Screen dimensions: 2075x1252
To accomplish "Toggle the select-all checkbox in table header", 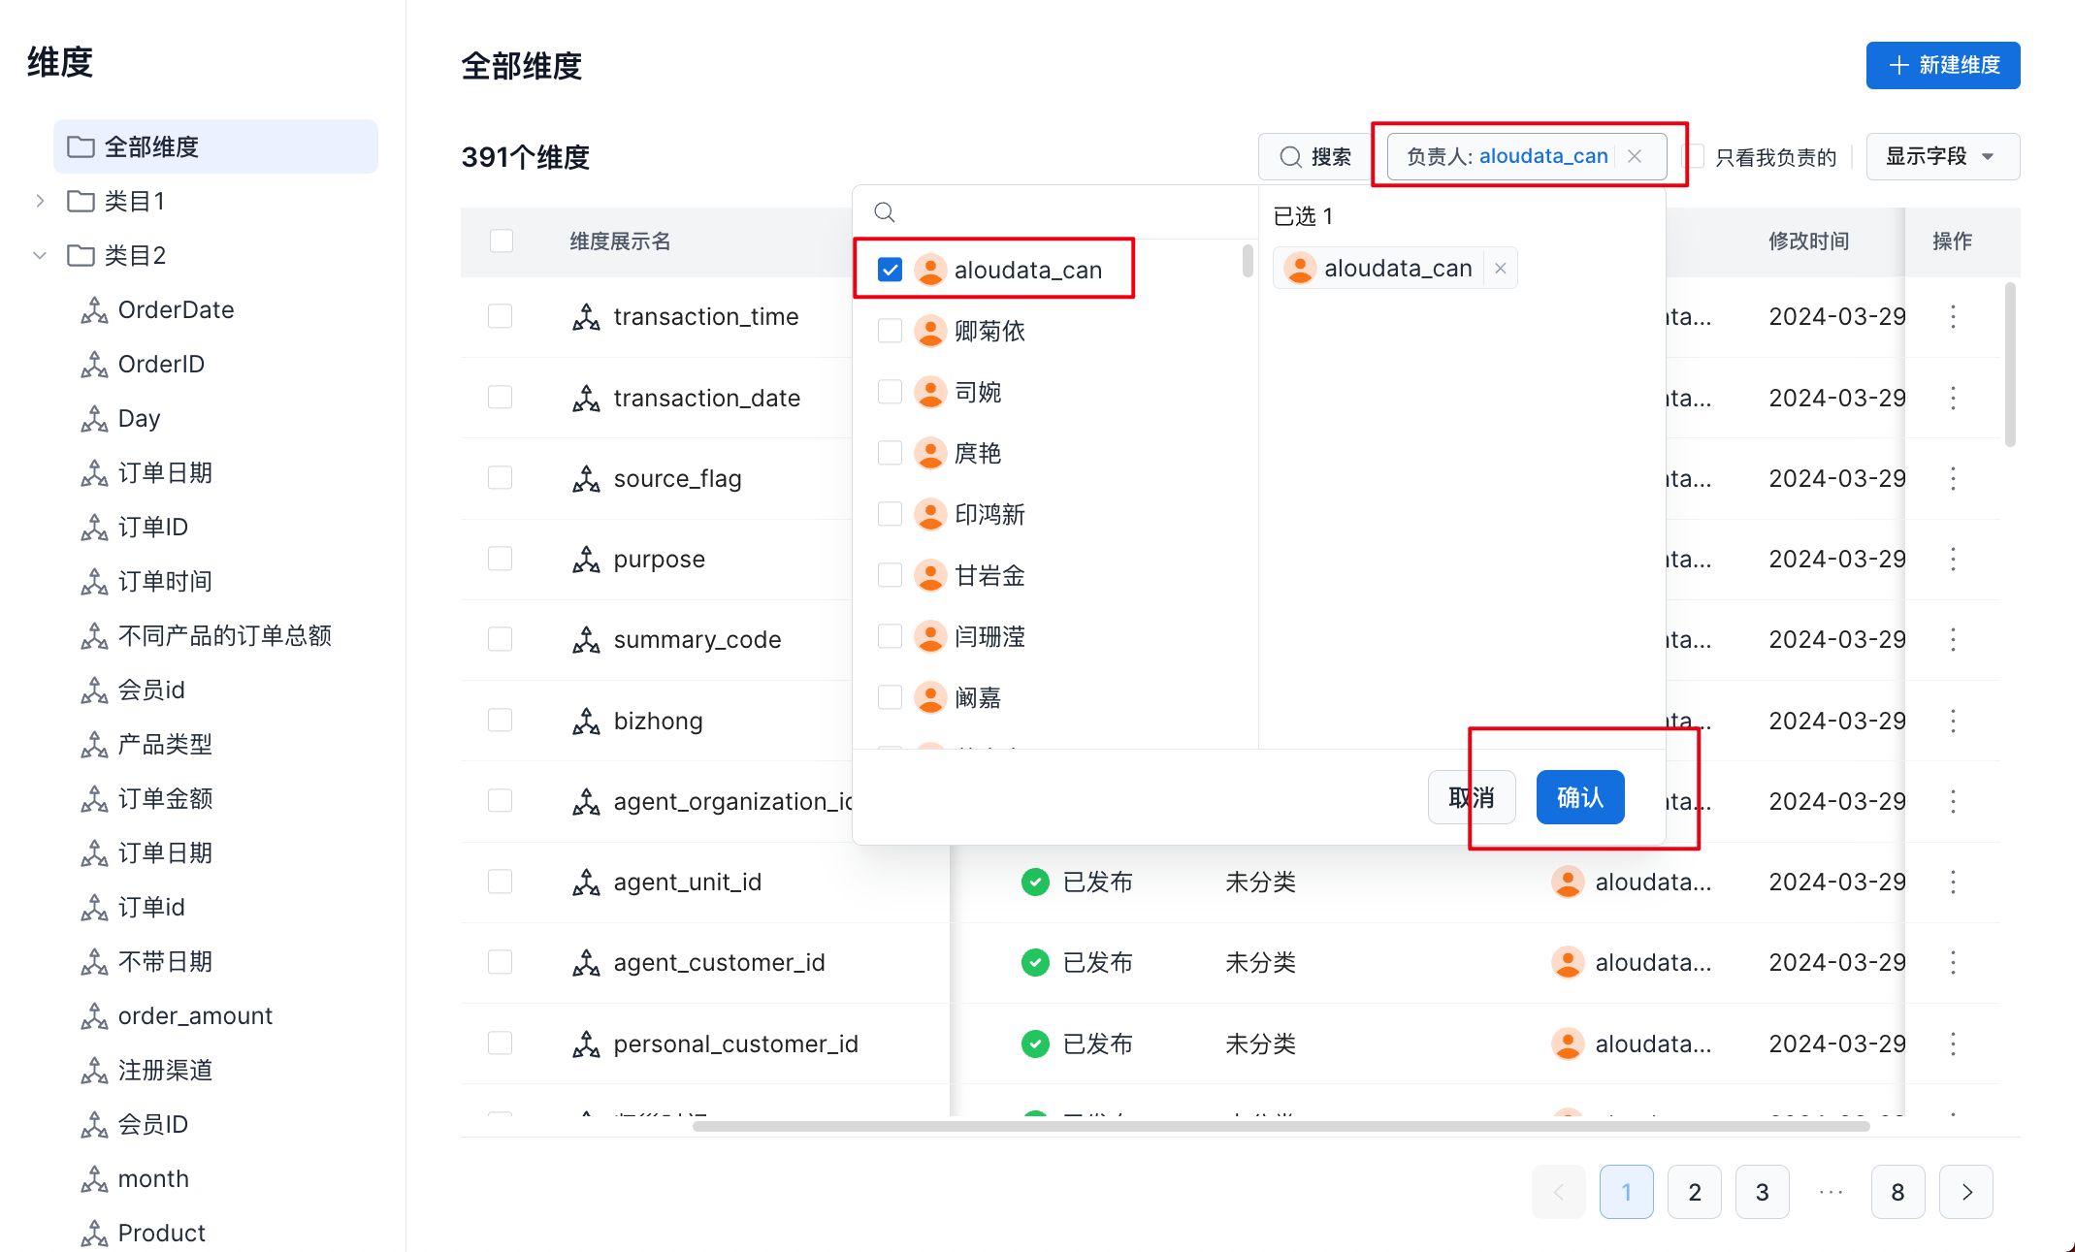I will (501, 241).
